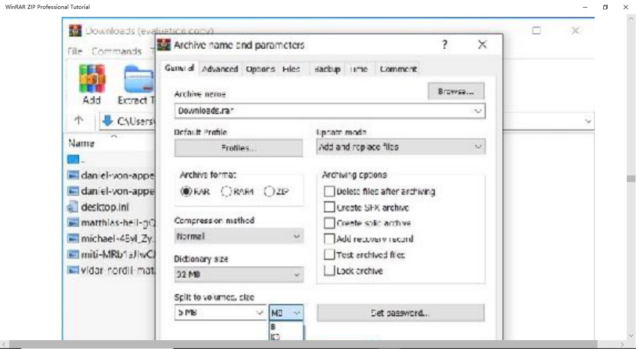Viewport: 636px width, 349px height.
Task: Click the Name column header
Action: [x=81, y=143]
